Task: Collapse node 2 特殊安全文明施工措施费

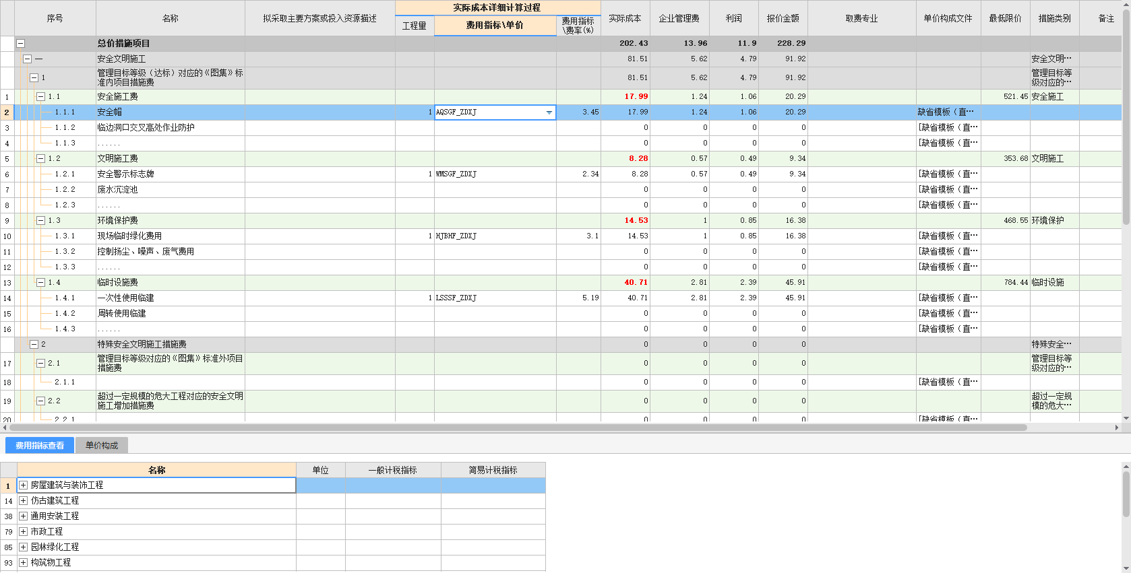Action: pos(34,344)
